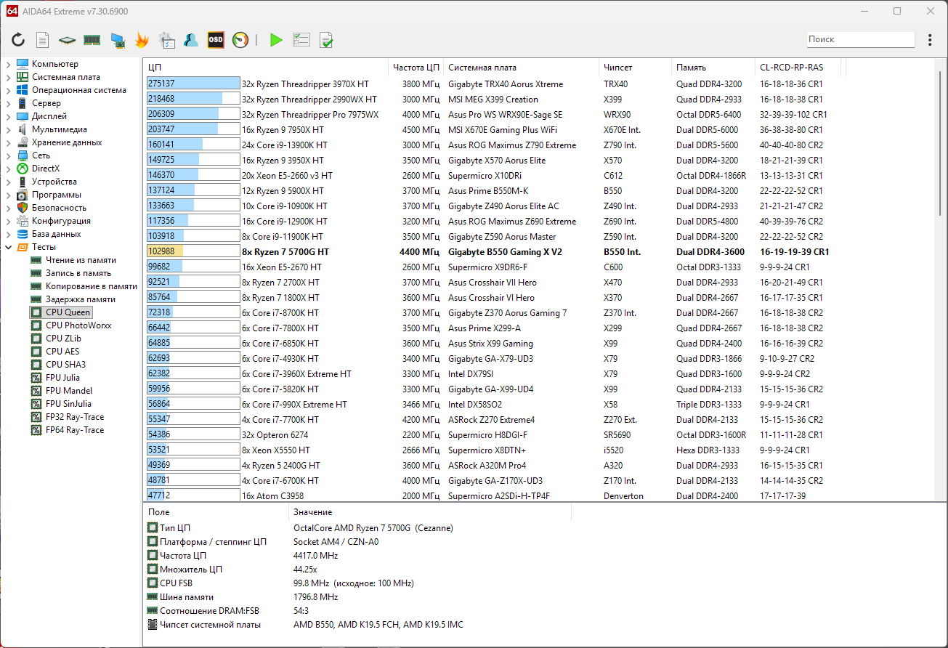Sort by the Память column header
Screen dimensions: 948x648
[713, 68]
